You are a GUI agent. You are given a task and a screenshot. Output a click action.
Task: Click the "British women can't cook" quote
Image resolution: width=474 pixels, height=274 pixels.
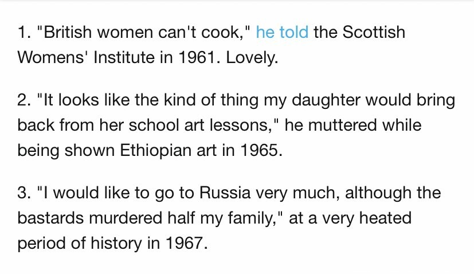(143, 32)
